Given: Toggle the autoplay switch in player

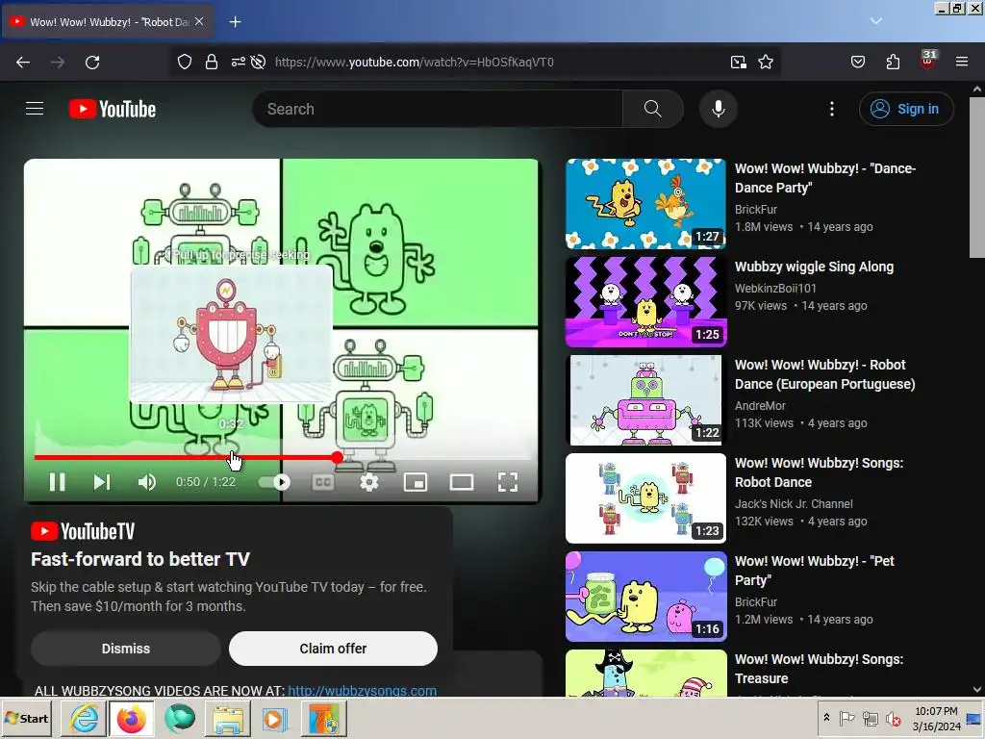Looking at the screenshot, I should click(274, 482).
